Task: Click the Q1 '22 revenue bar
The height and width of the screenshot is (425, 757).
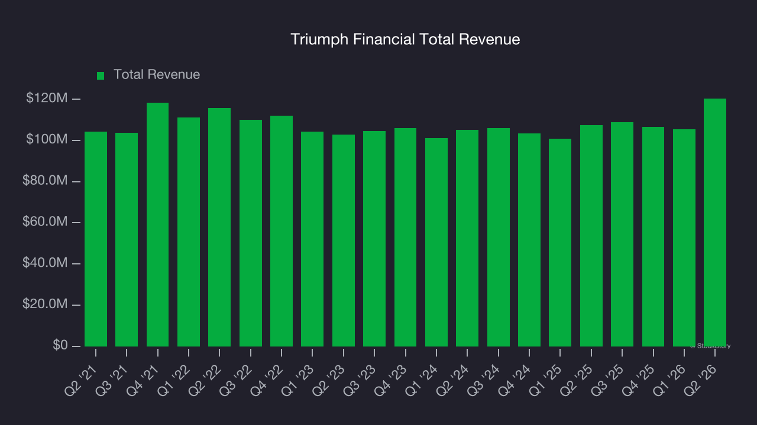Action: pos(189,232)
